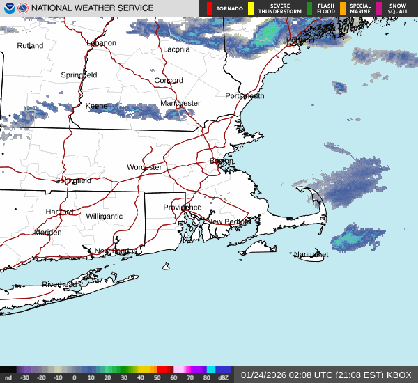The width and height of the screenshot is (418, 383).
Task: Click the National Weather Service emblem
Action: [24, 8]
